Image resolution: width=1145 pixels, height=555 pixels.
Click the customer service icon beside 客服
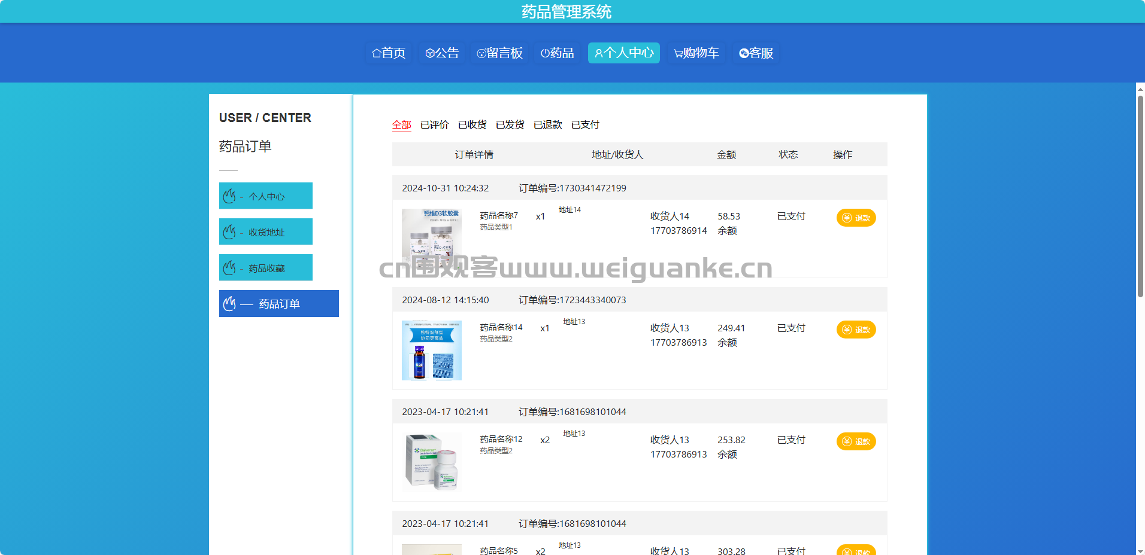[744, 53]
